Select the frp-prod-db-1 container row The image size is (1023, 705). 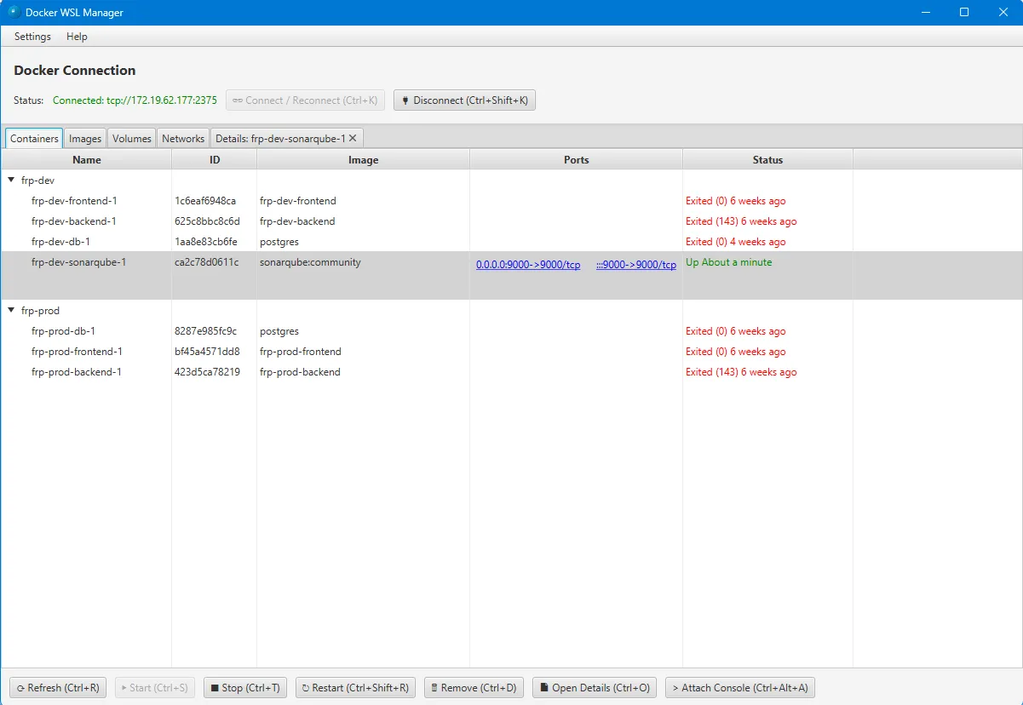click(511, 331)
